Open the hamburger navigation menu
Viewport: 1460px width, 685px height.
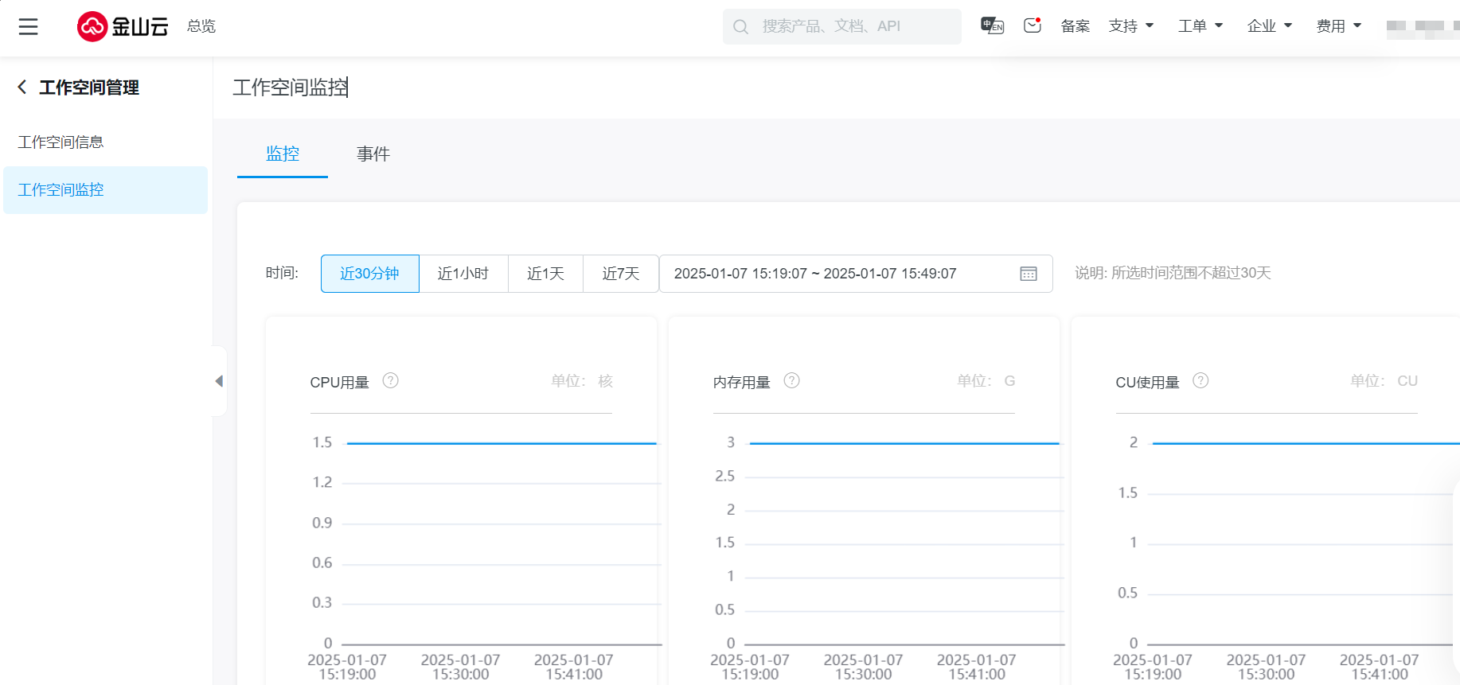29,27
